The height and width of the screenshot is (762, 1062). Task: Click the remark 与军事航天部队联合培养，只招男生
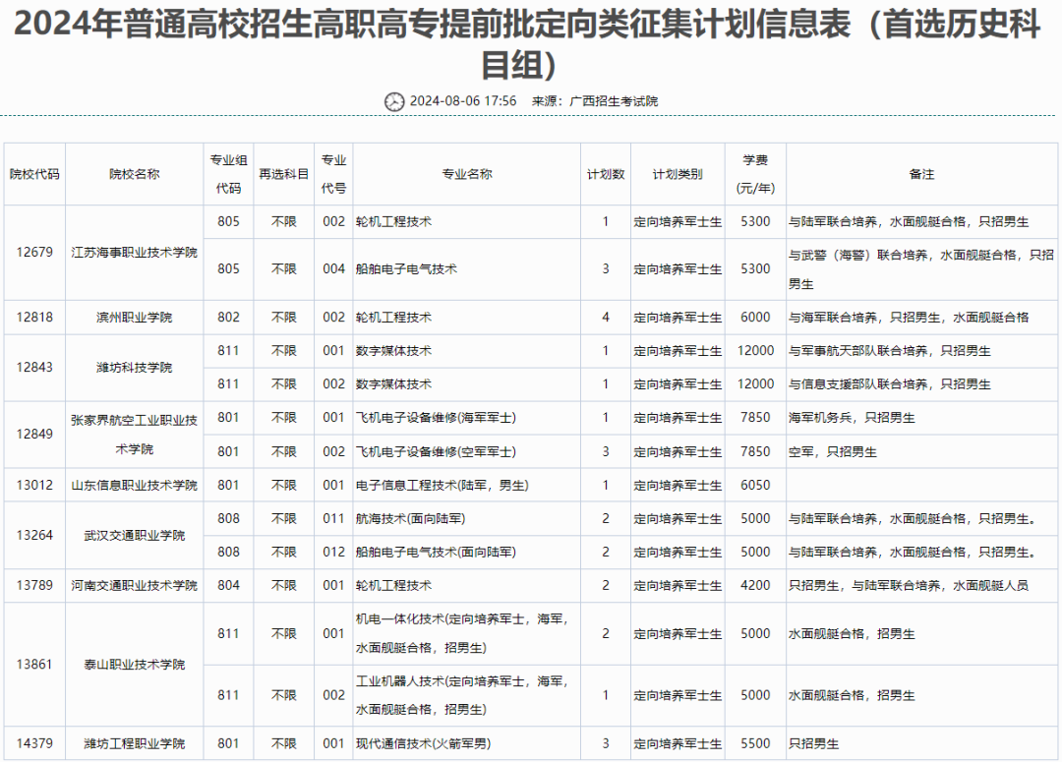(889, 351)
